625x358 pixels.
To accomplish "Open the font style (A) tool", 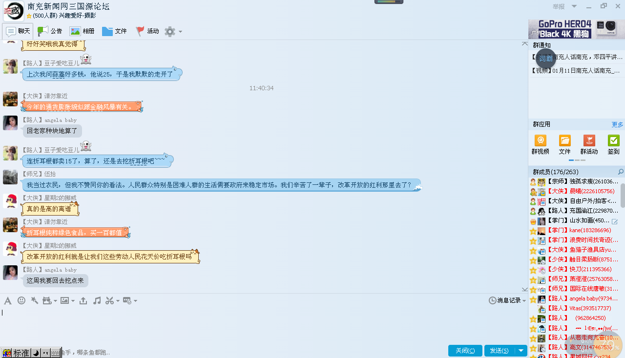I will tap(8, 300).
